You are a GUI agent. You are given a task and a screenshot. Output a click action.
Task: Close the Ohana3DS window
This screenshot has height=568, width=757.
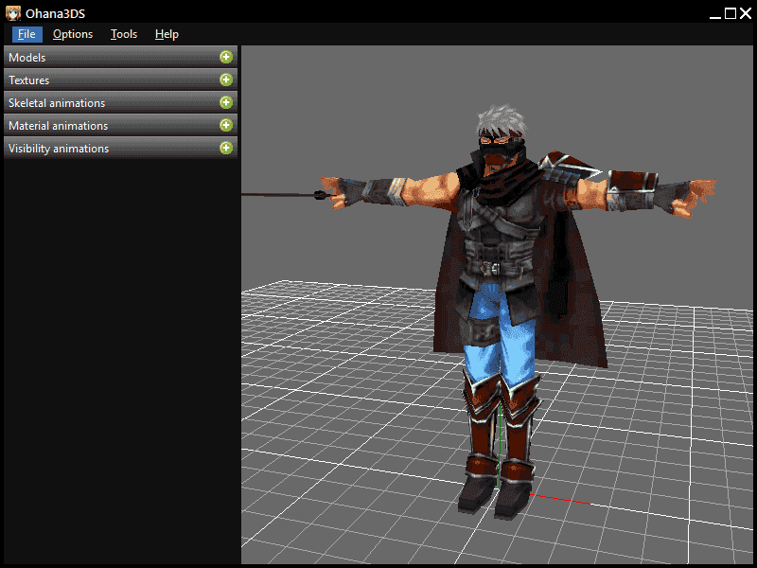[x=746, y=13]
